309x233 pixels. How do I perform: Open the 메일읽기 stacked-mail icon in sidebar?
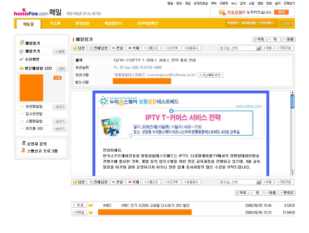(21, 42)
